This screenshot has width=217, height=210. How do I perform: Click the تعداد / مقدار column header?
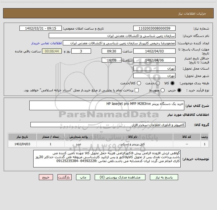tap(50, 137)
